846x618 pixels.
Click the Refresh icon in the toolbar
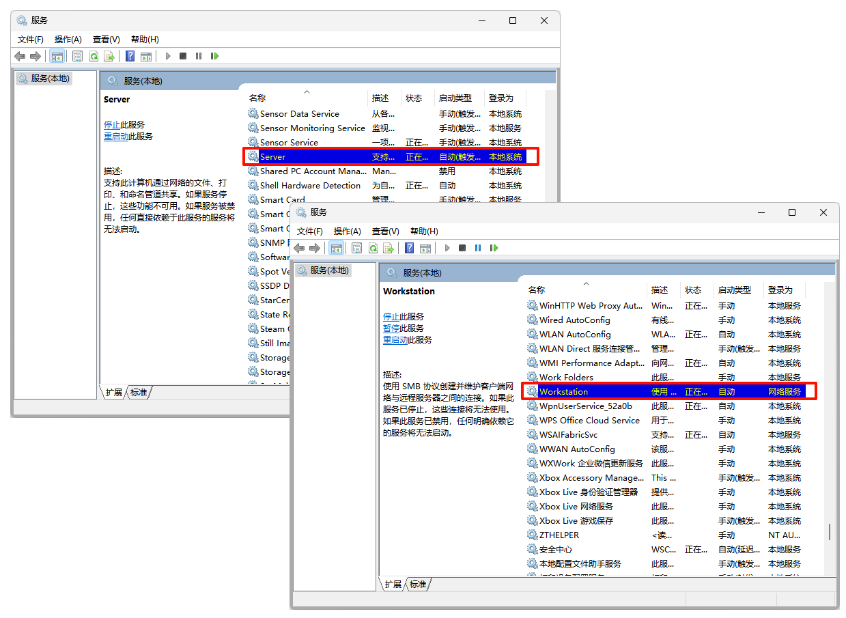pyautogui.click(x=94, y=56)
